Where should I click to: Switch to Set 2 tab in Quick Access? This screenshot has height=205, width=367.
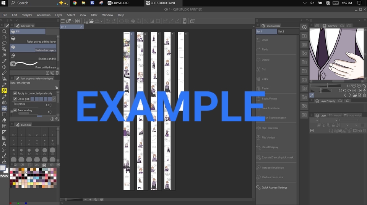click(x=281, y=31)
